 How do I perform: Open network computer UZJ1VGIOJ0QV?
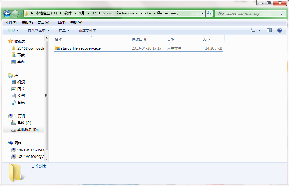[x=31, y=157]
